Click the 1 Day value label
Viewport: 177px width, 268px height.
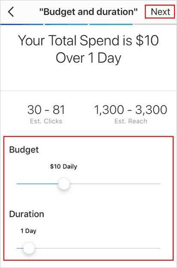pyautogui.click(x=28, y=231)
